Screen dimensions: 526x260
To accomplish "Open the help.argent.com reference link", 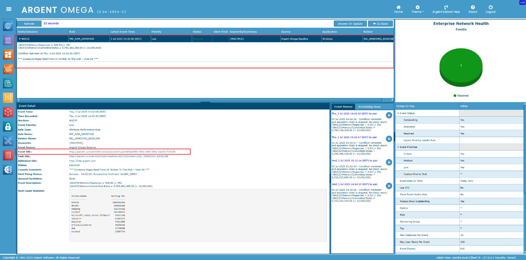I will pyautogui.click(x=82, y=161).
